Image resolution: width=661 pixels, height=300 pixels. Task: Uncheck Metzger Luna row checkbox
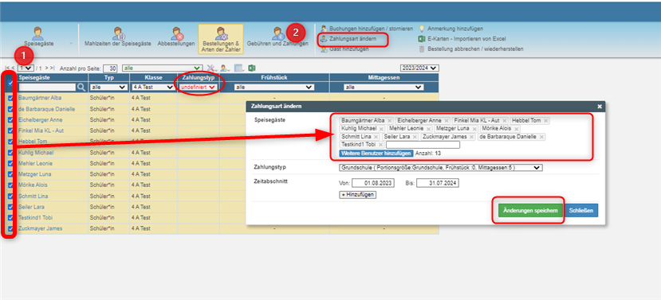point(10,174)
